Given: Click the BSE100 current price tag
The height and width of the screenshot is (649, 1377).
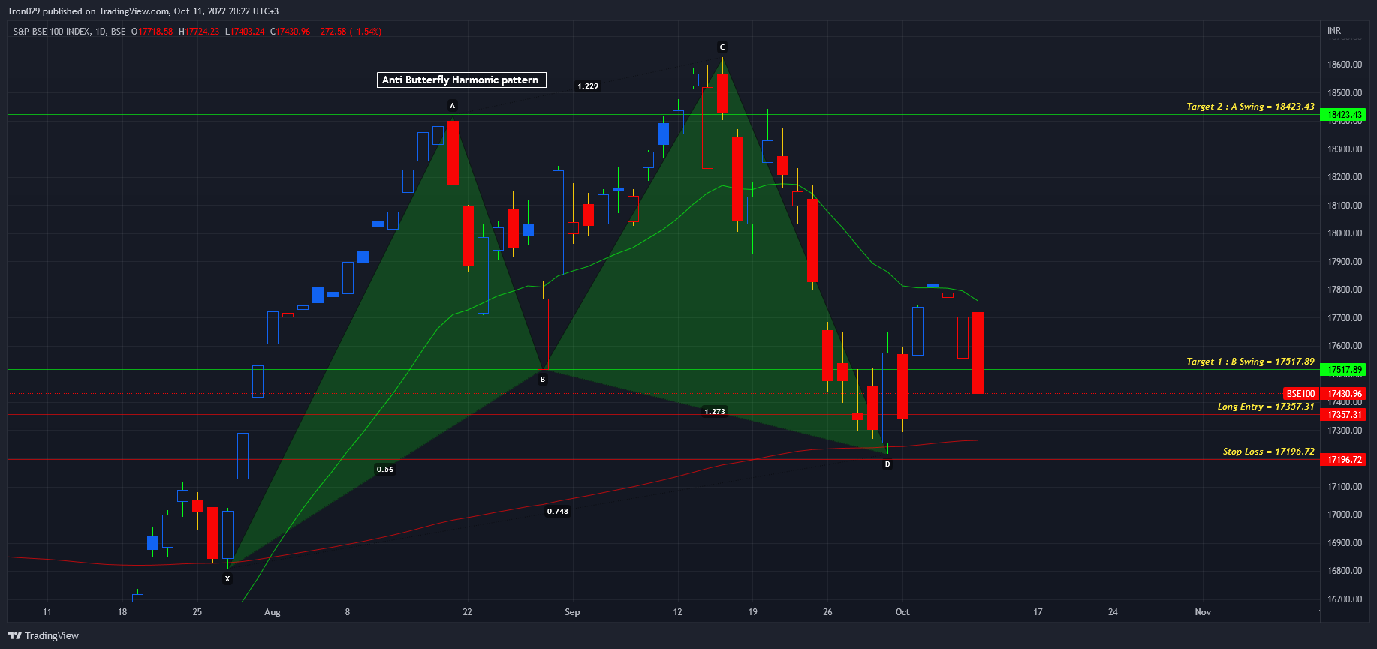Looking at the screenshot, I should [1301, 394].
